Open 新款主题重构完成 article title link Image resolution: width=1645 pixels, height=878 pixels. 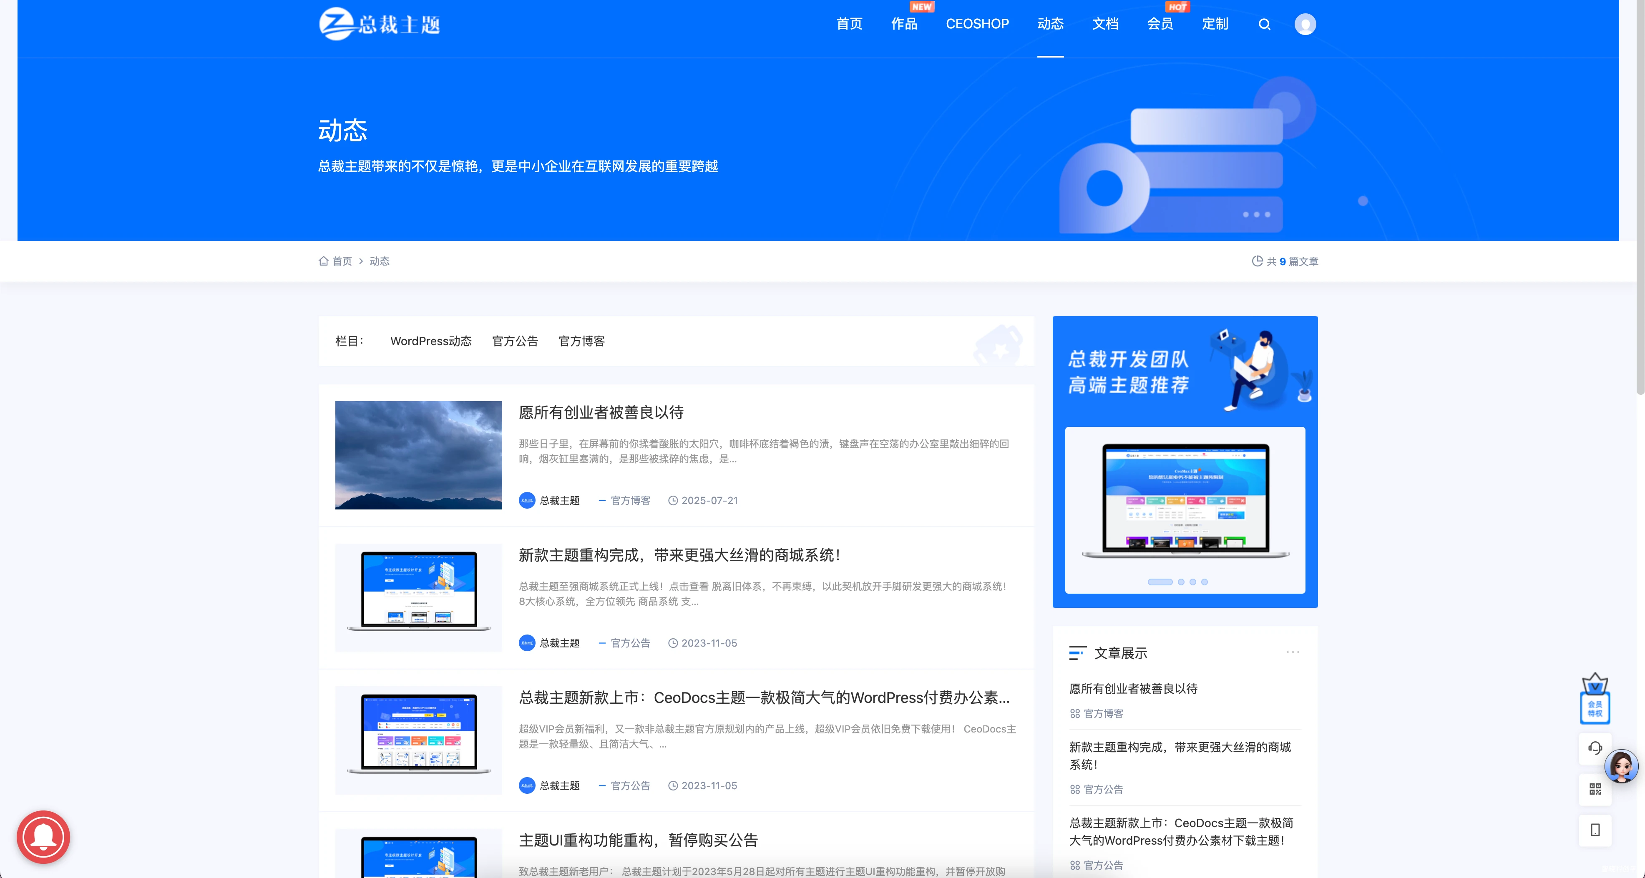tap(679, 555)
